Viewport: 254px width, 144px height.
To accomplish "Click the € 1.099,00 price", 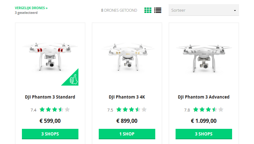I will coord(204,121).
